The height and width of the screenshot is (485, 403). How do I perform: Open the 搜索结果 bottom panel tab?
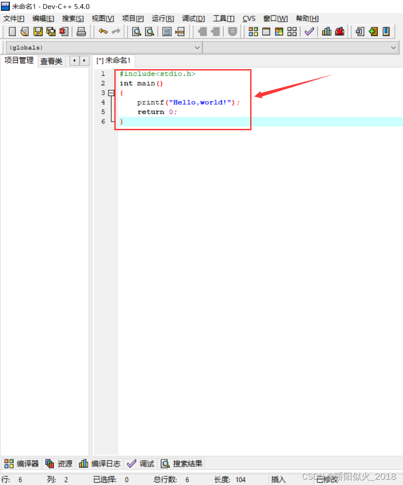[182, 463]
